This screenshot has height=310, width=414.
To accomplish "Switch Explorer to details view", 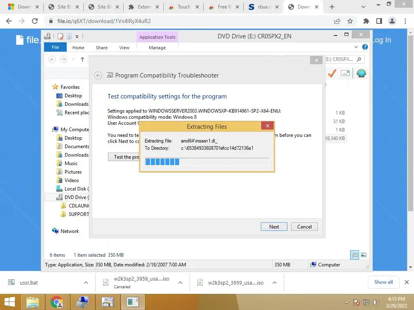I will (355, 255).
